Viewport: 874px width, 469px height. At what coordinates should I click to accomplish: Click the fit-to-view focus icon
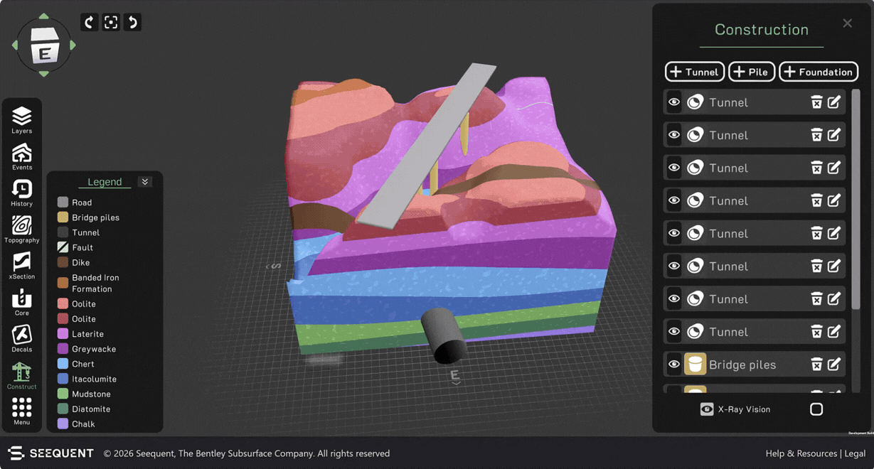pyautogui.click(x=111, y=22)
